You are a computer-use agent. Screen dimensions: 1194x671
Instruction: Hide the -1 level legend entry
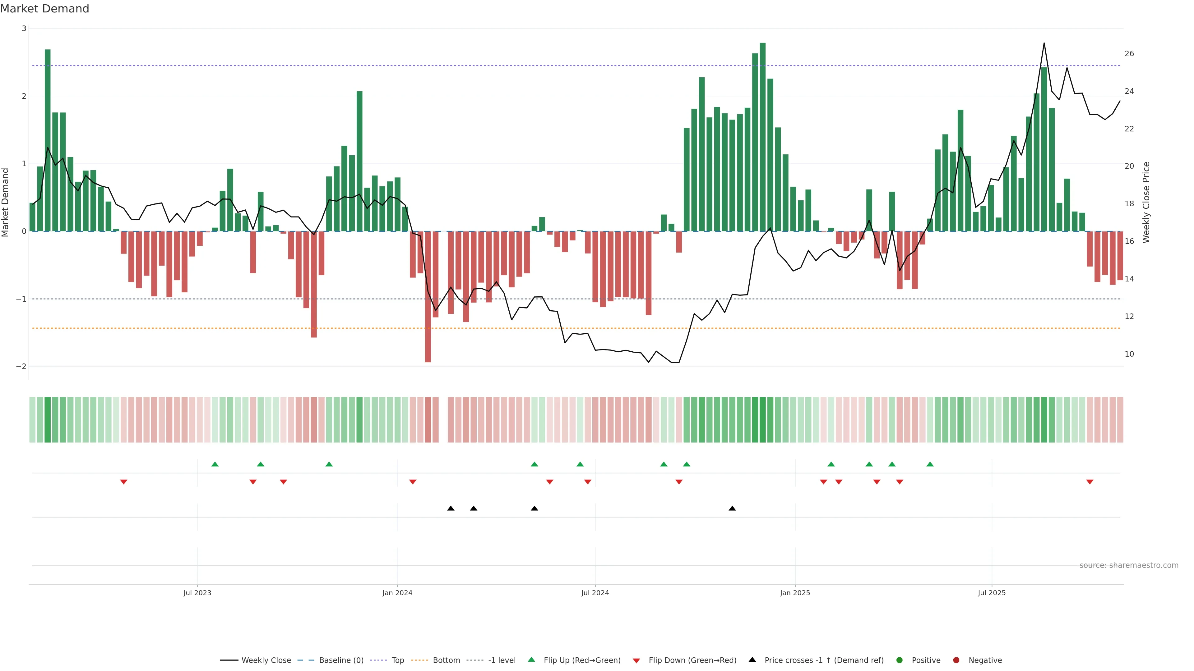click(502, 660)
